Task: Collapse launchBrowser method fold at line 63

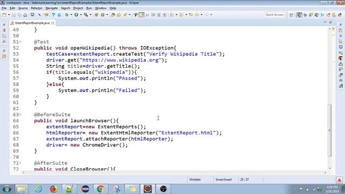Action: point(20,114)
